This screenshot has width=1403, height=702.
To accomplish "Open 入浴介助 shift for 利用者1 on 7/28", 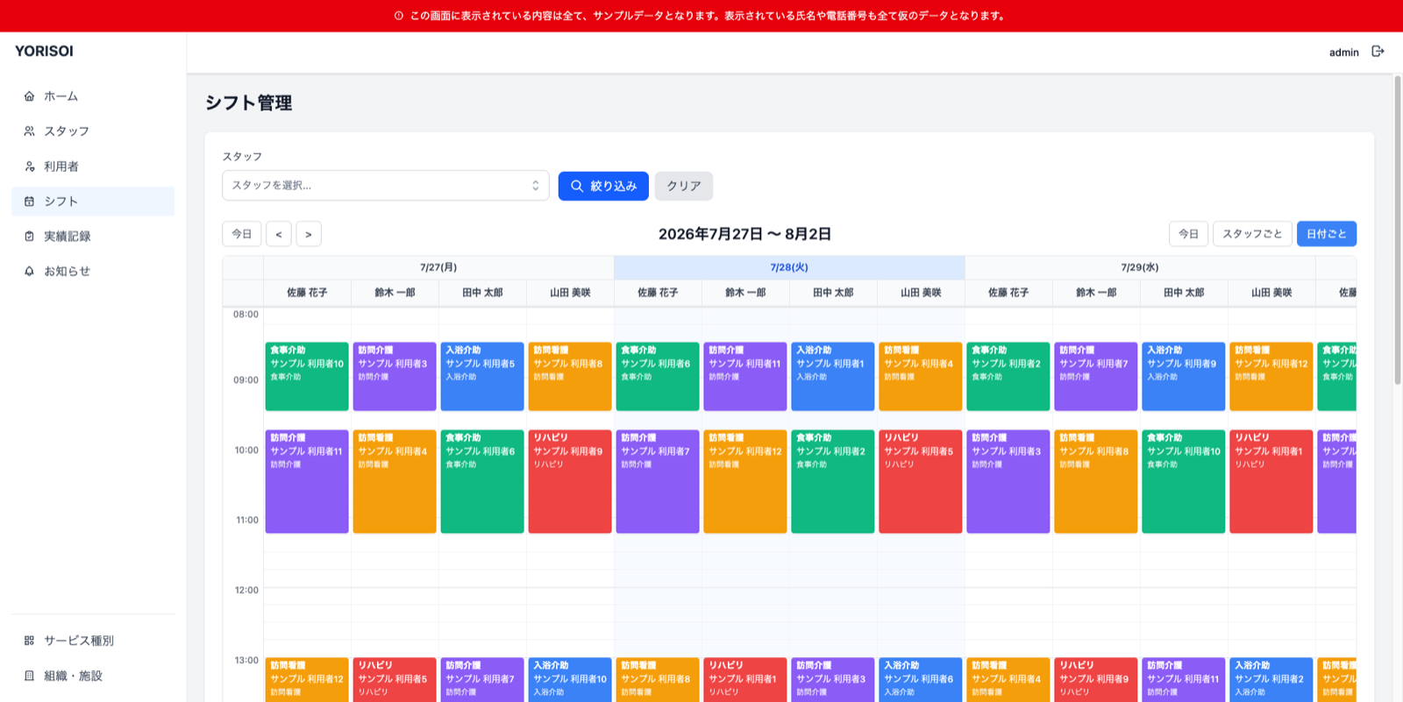I will (833, 377).
